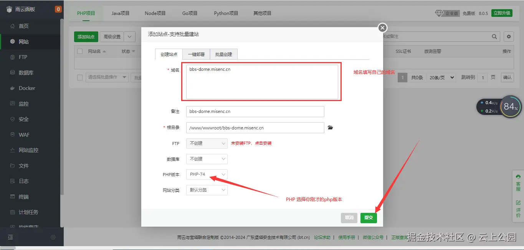
Task: Click the 确认 page jump button
Action: (x=507, y=77)
